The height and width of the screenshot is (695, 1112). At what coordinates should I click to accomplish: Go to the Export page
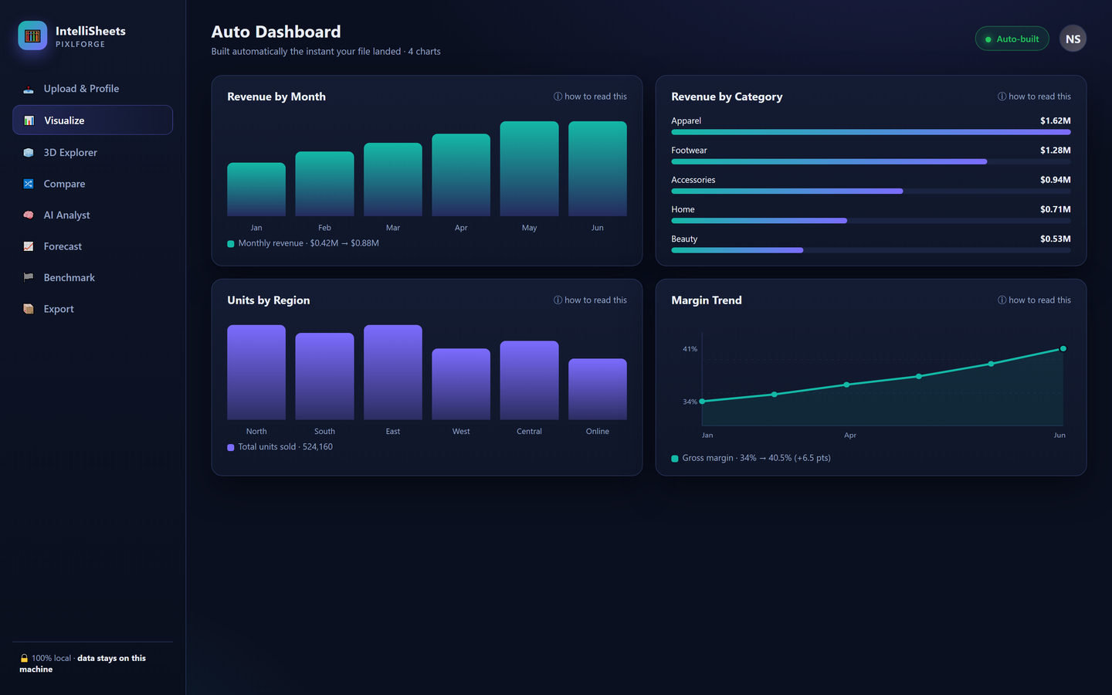click(x=93, y=309)
